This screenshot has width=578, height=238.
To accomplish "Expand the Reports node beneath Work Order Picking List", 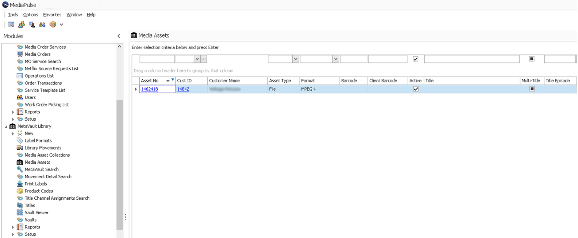I will point(13,112).
